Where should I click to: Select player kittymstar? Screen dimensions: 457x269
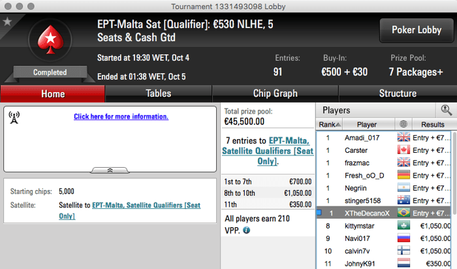[x=359, y=226]
